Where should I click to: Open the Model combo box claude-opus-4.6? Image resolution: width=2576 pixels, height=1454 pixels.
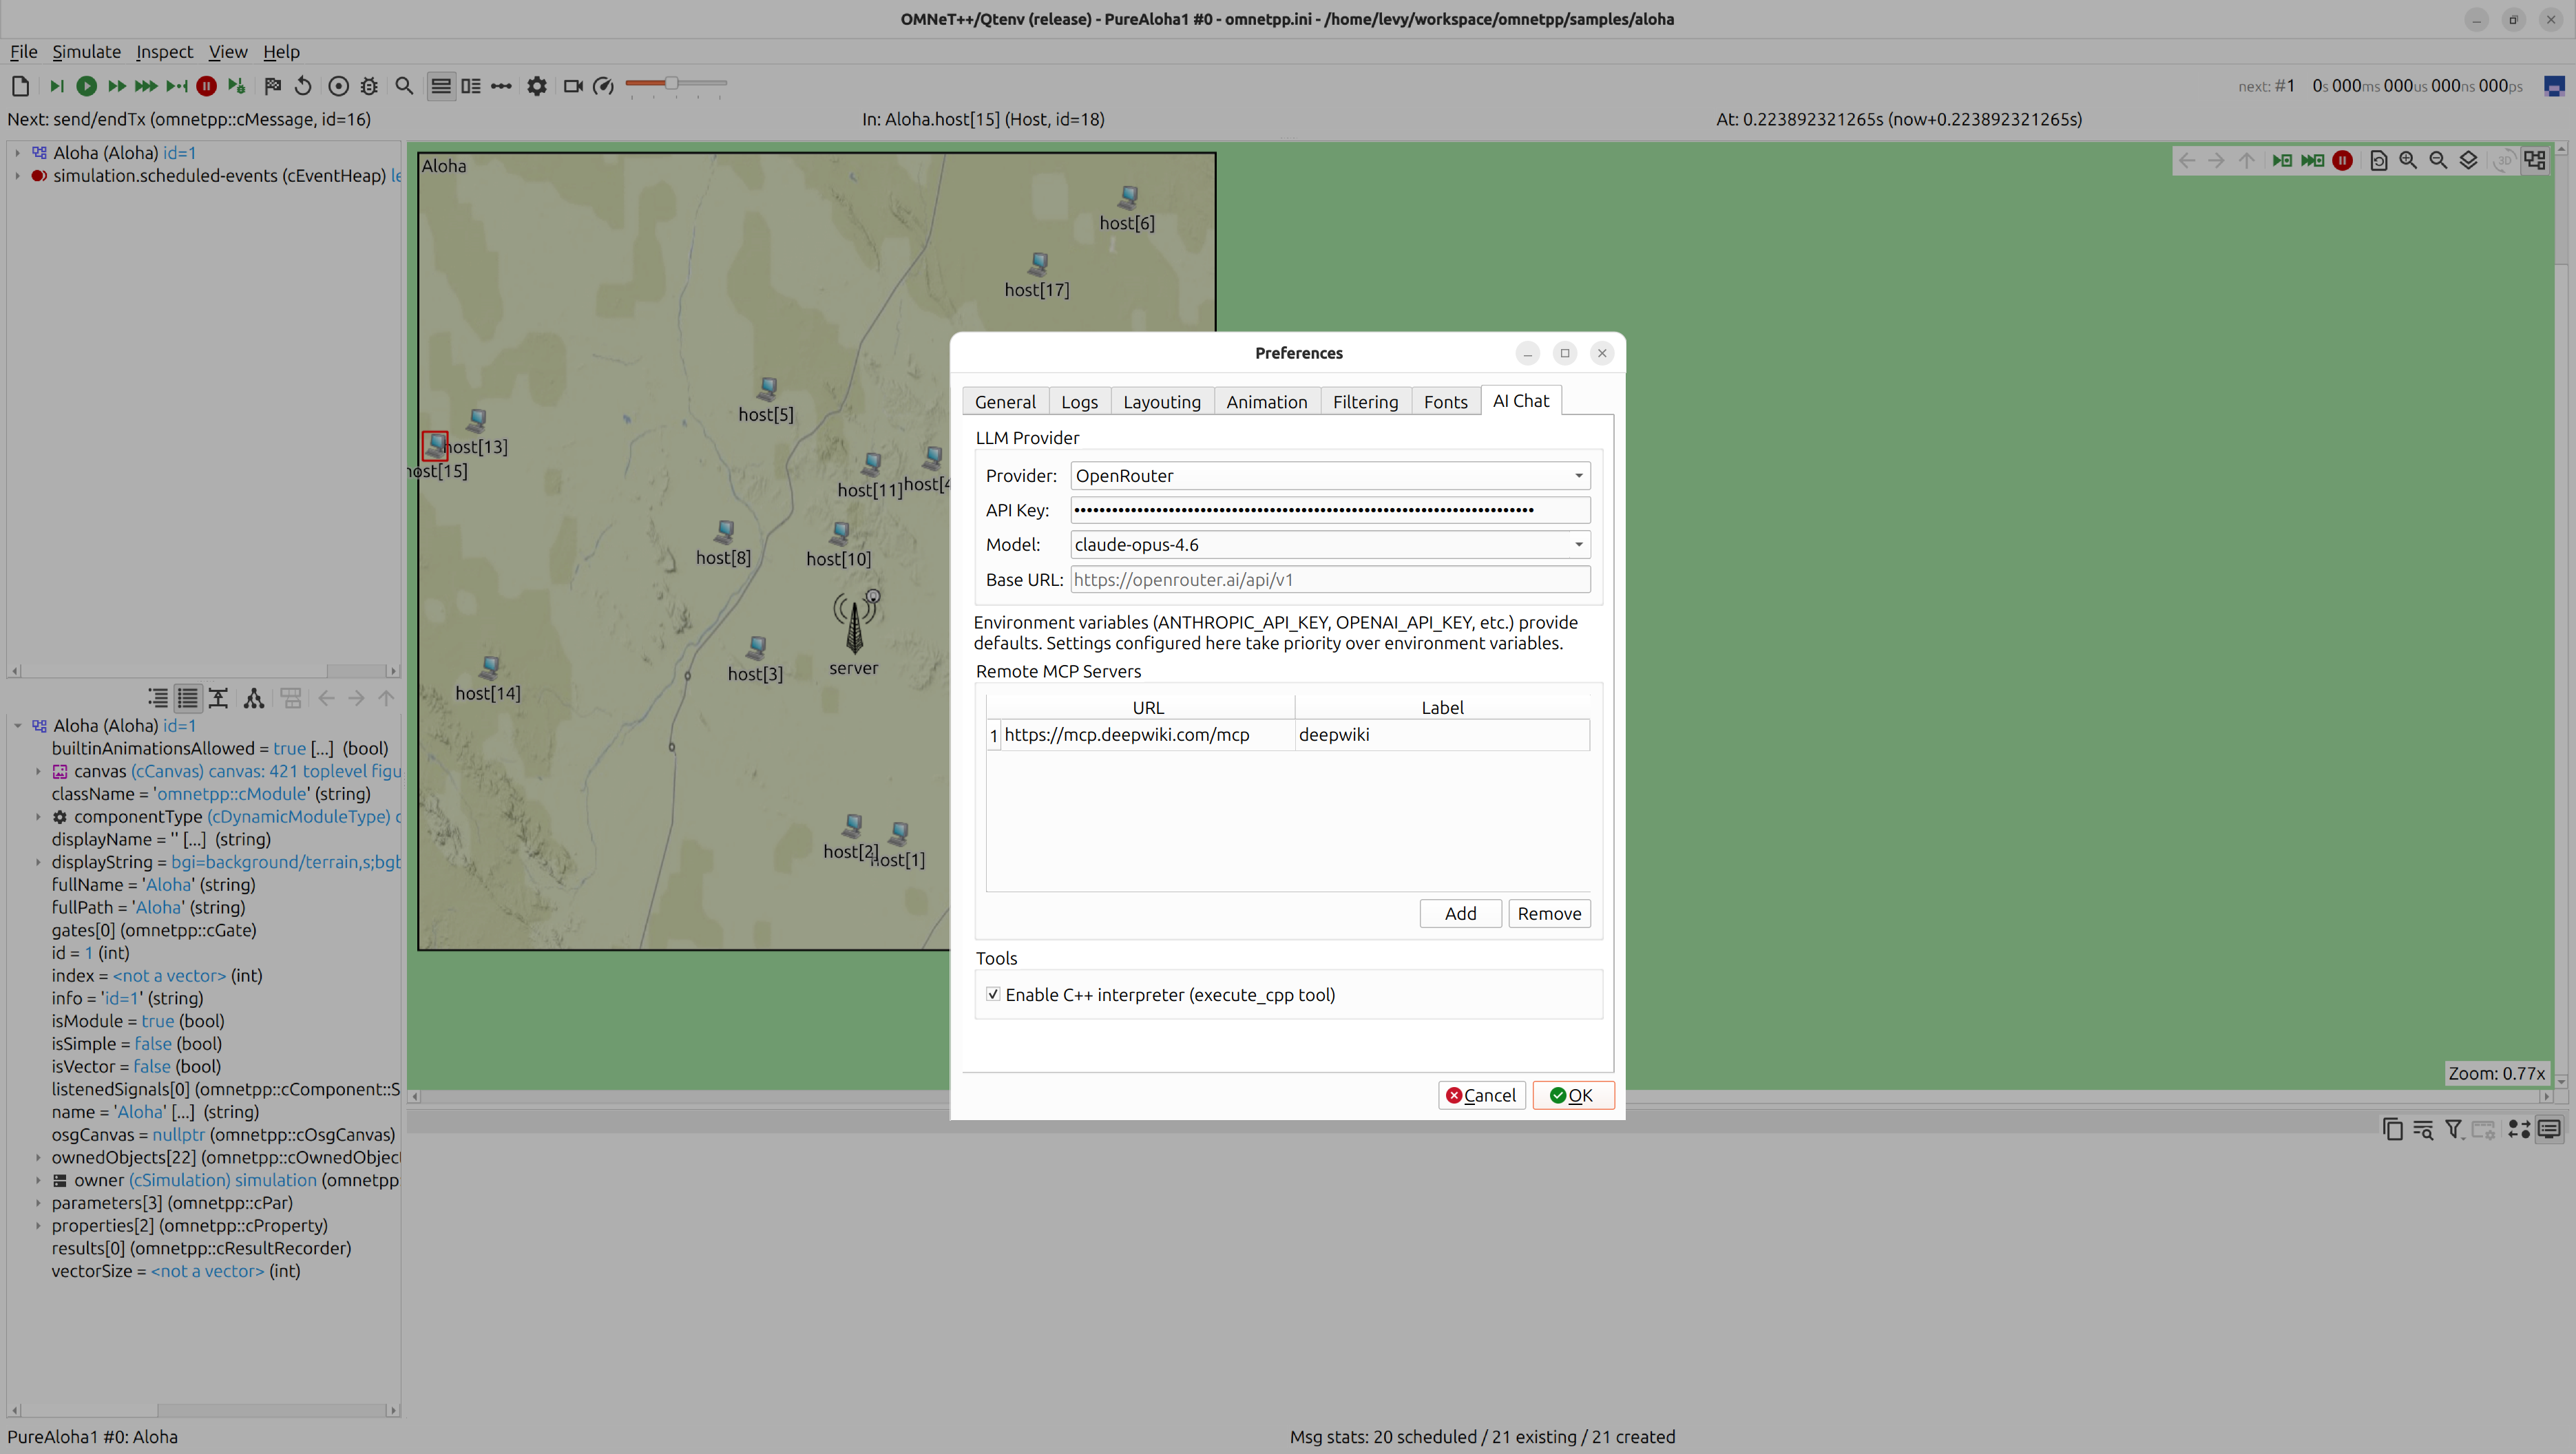(x=1330, y=545)
